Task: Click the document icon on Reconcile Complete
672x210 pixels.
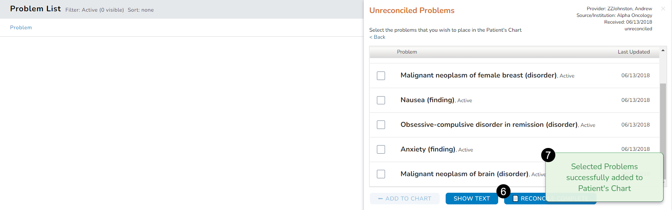Action: tap(515, 199)
